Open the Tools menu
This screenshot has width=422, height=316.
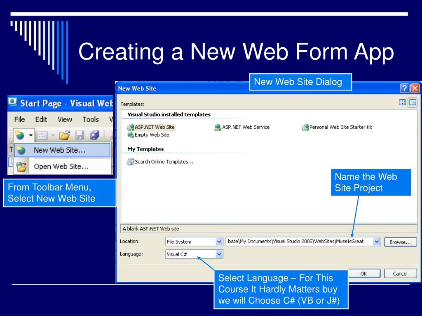(90, 119)
